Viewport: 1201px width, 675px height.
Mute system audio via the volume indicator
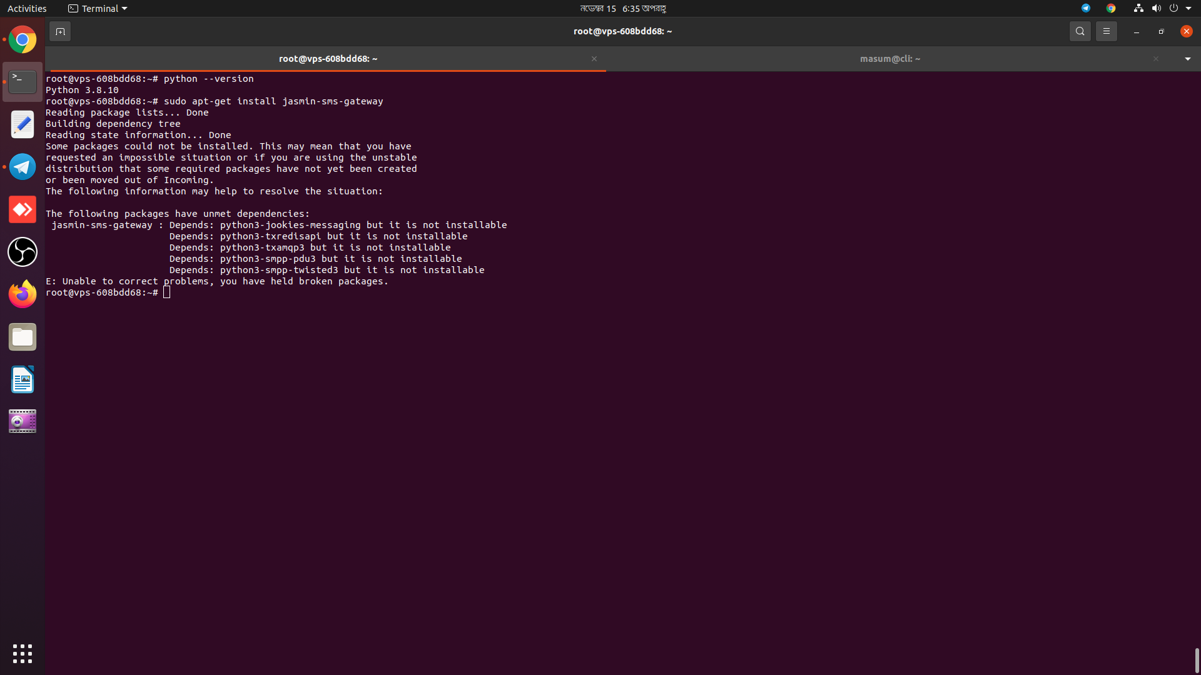(1156, 8)
